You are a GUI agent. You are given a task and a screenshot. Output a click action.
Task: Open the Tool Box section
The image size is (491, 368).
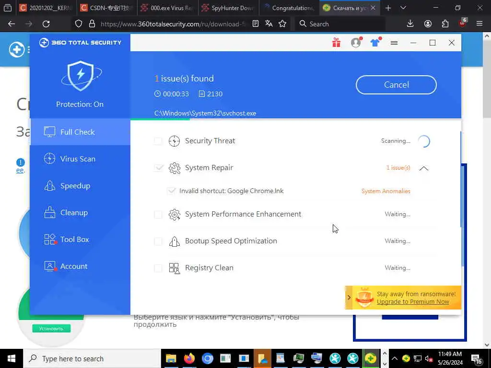80,240
